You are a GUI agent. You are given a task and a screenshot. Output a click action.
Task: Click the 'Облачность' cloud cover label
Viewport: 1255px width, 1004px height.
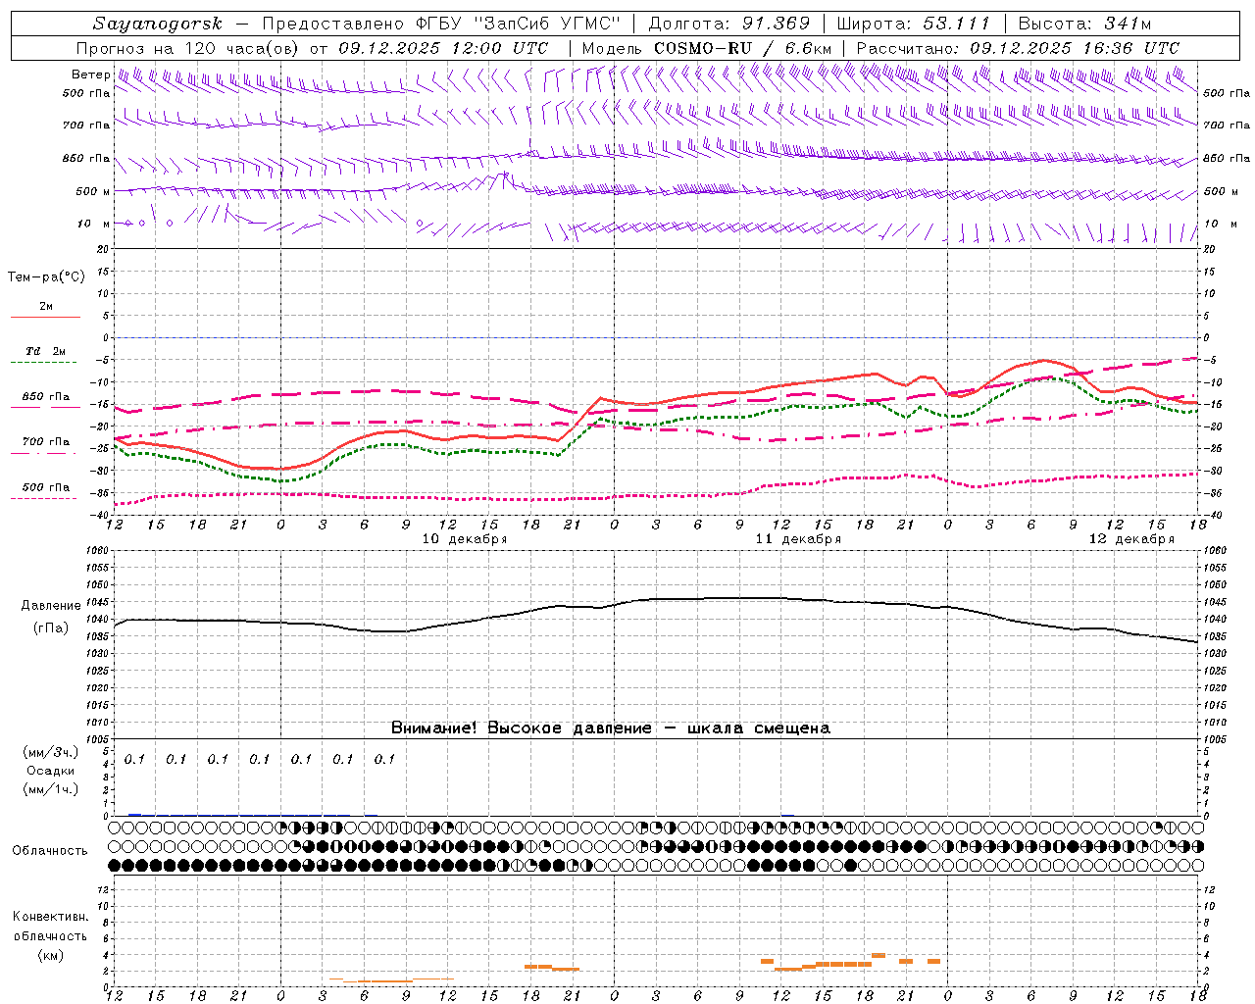coord(50,851)
